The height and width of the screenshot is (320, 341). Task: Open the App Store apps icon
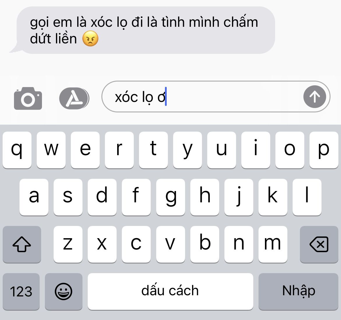coord(74,98)
